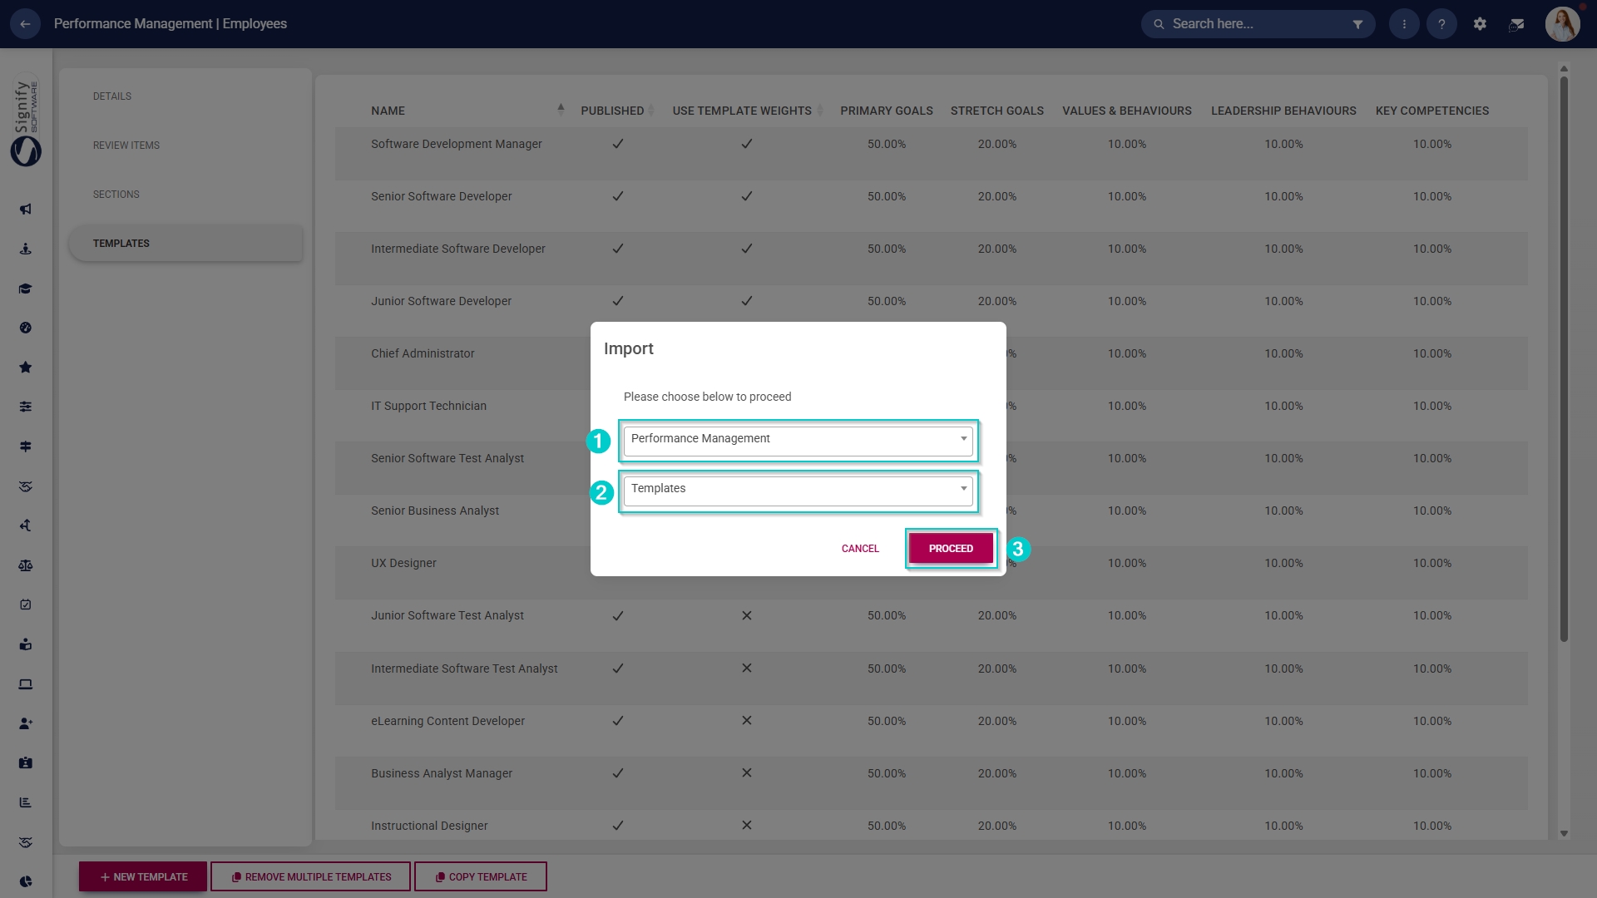Toggle published check for Junior Software Developer

coord(618,301)
